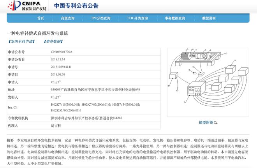Click the Int. Cl. label cell

point(28,108)
